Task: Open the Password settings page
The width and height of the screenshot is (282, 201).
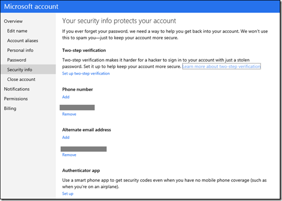Action: click(17, 60)
